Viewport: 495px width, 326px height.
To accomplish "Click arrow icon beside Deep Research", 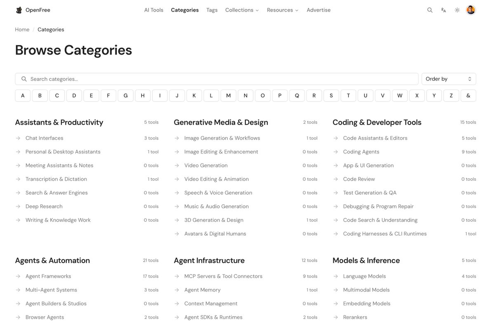I will pos(18,206).
